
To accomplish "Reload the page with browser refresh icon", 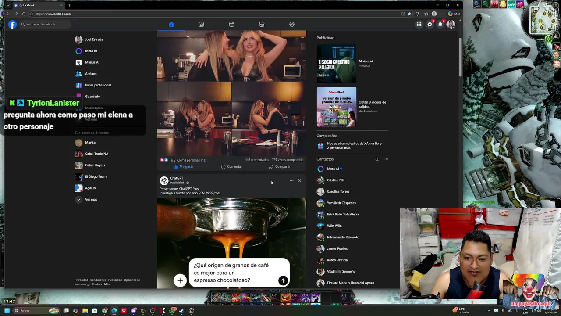I will click(24, 14).
